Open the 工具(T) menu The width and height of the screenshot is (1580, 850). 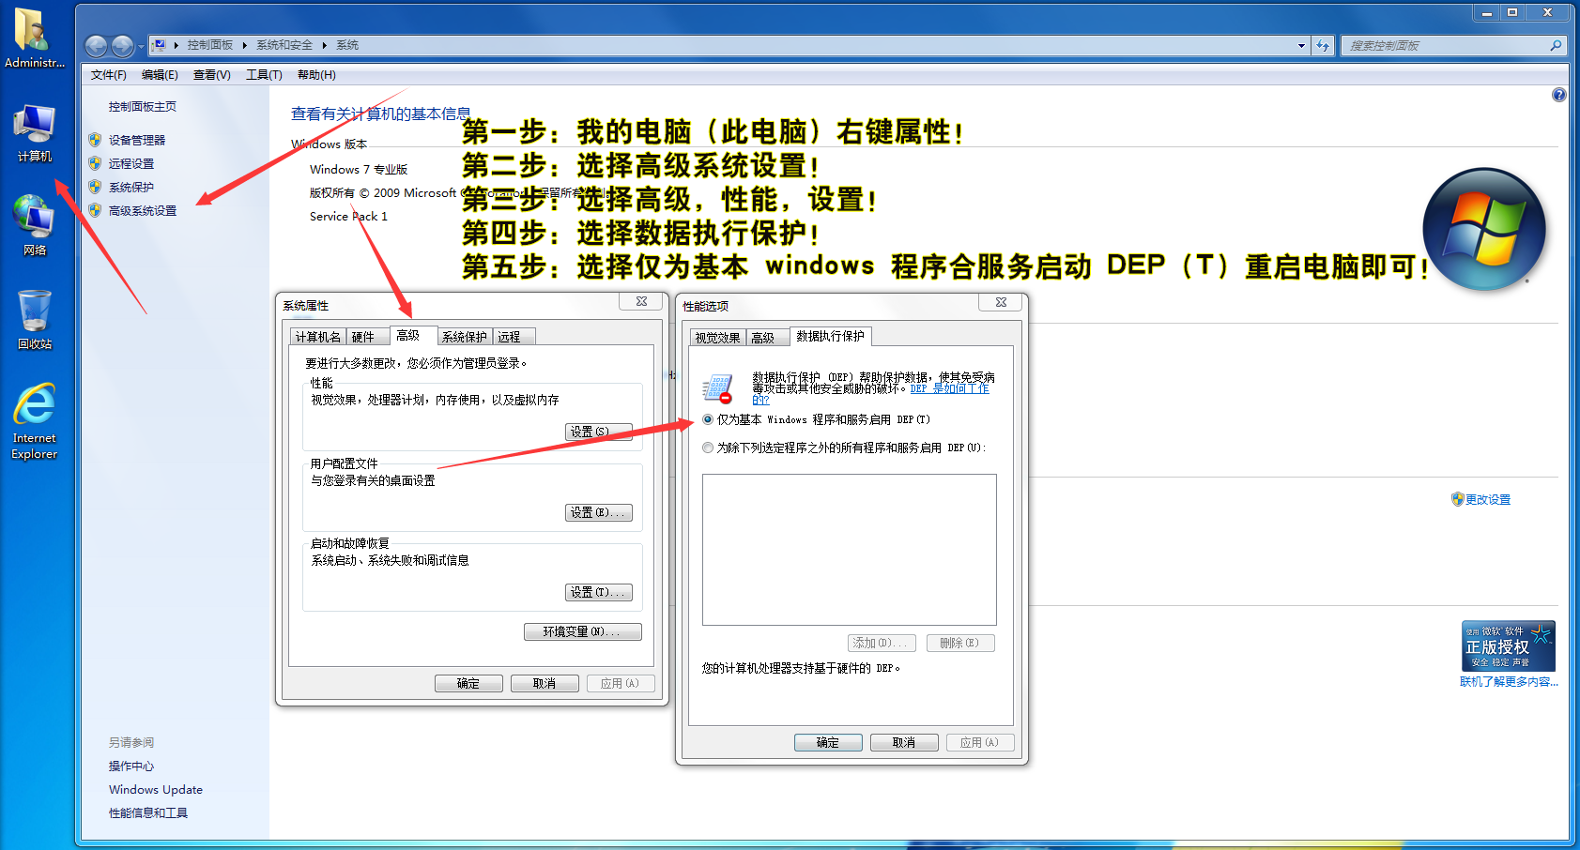(x=264, y=75)
